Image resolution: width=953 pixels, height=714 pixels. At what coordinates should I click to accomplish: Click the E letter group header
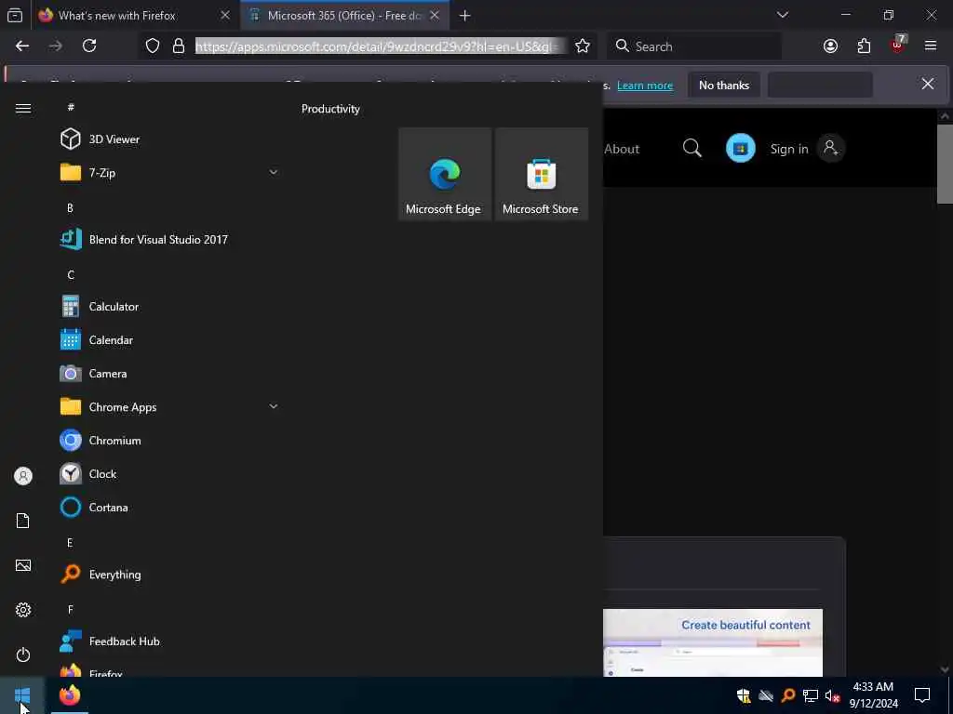(x=70, y=543)
